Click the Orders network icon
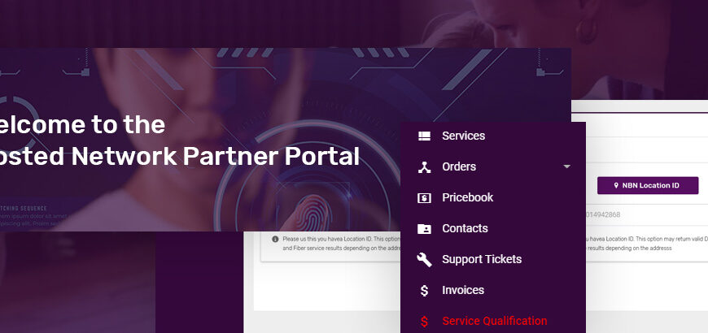This screenshot has height=333, width=708. (x=424, y=166)
